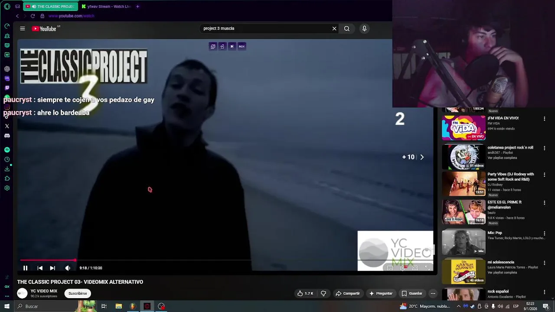Viewport: 555px width, 312px height.
Task: Like the video with 1.7 K likes
Action: click(x=305, y=293)
